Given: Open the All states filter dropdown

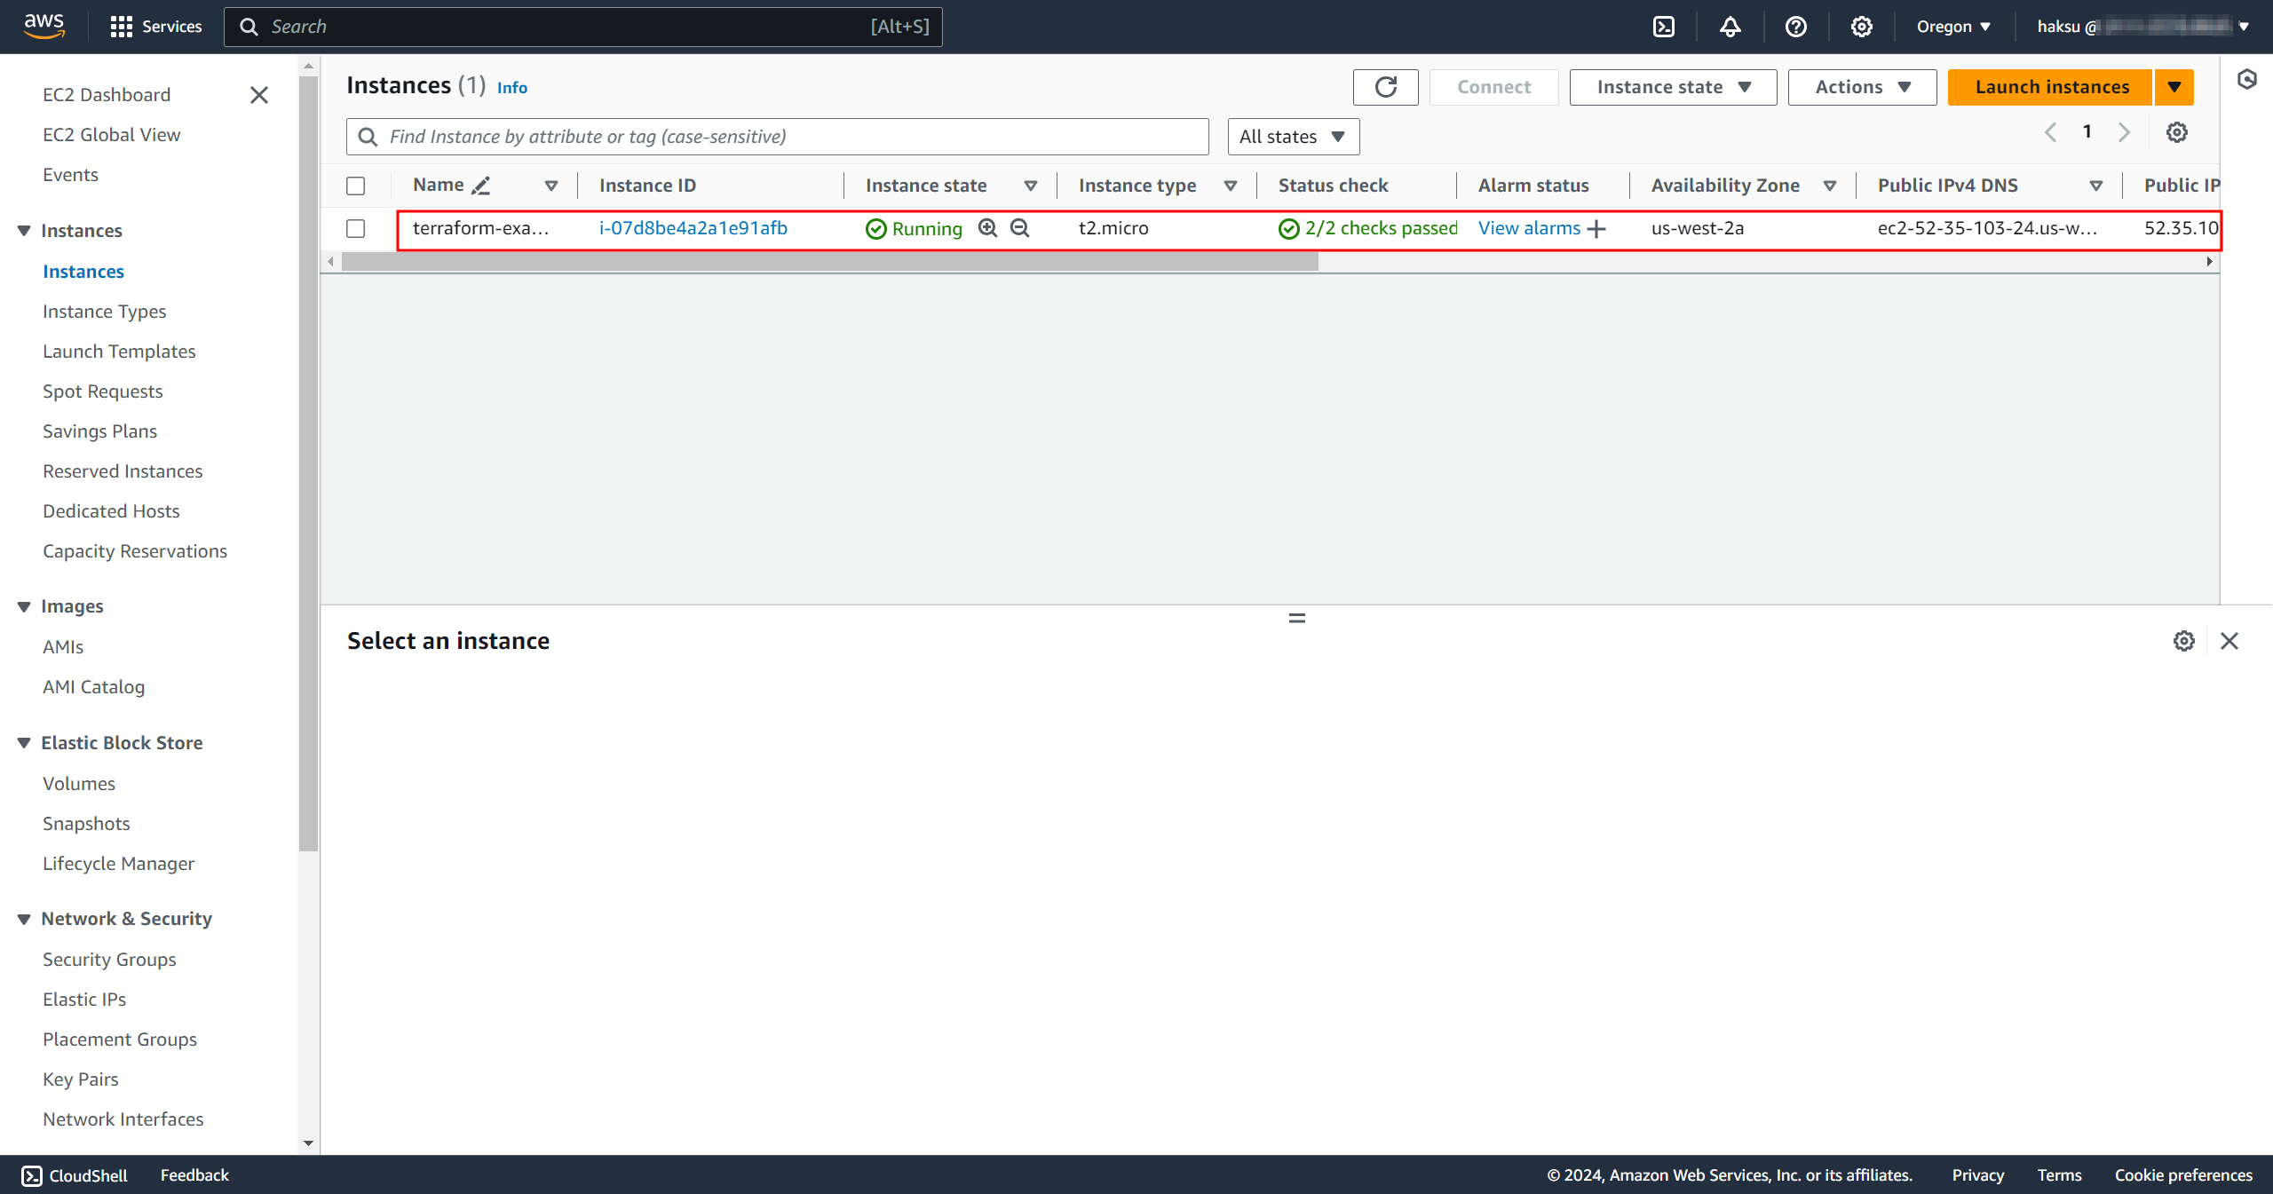Looking at the screenshot, I should click(x=1293, y=137).
